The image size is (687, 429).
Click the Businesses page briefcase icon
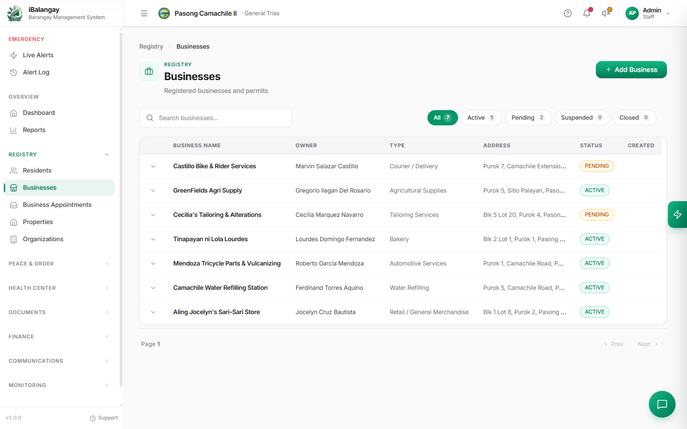click(149, 71)
